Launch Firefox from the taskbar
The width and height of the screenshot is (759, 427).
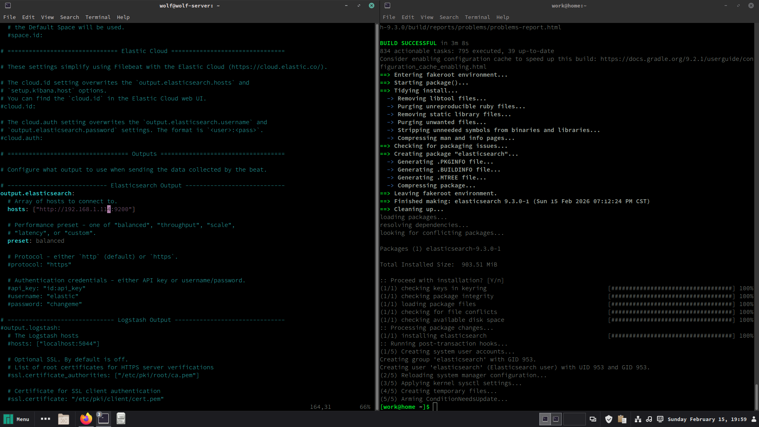click(x=86, y=419)
